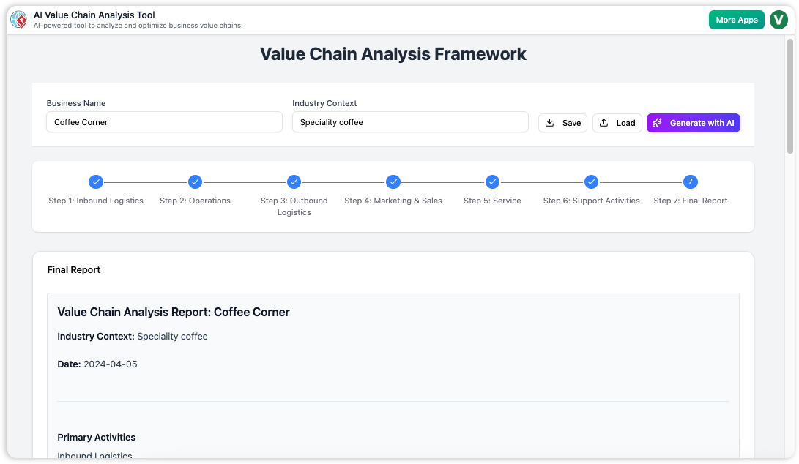Viewport: 799px width, 464px height.
Task: Click the download icon inside Save button
Action: pos(550,122)
